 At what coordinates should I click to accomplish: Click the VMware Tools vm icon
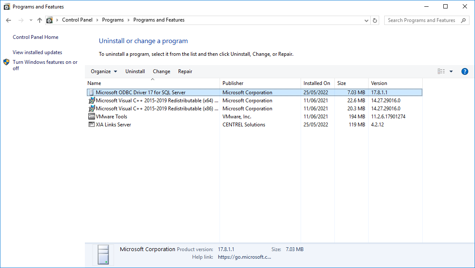click(x=92, y=116)
